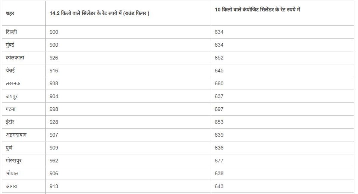Click the अहमदाबाद row label
358x194 pixels.
17,135
